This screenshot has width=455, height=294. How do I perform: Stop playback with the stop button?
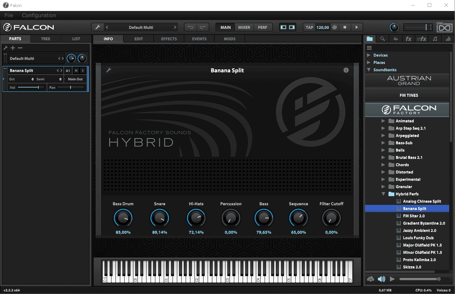(x=345, y=27)
